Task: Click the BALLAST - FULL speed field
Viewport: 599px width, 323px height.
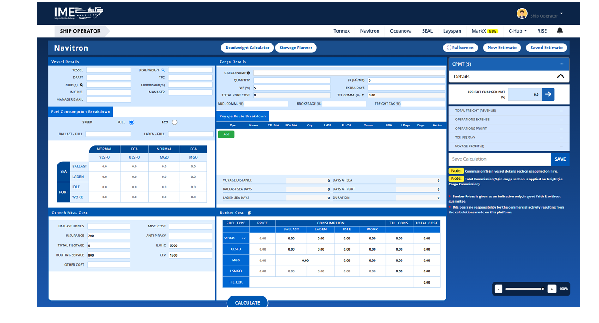Action: pos(108,134)
